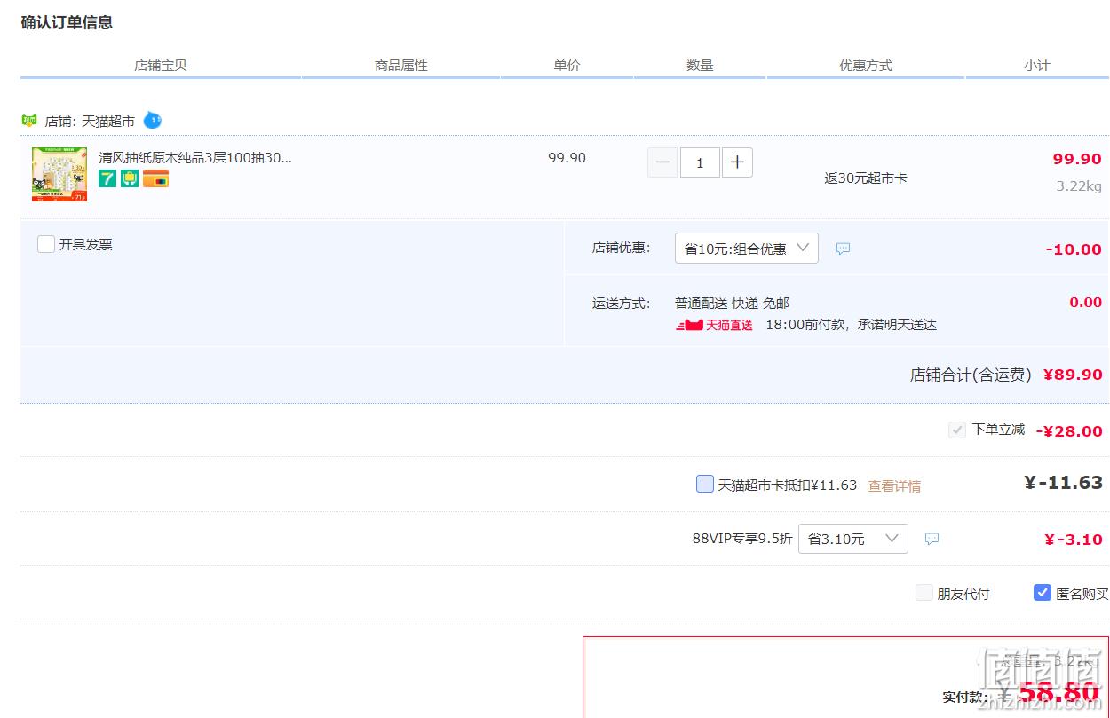Screen dimensions: 1110x718
Task: Click the red 天猫直送 delivery icon
Action: point(715,325)
